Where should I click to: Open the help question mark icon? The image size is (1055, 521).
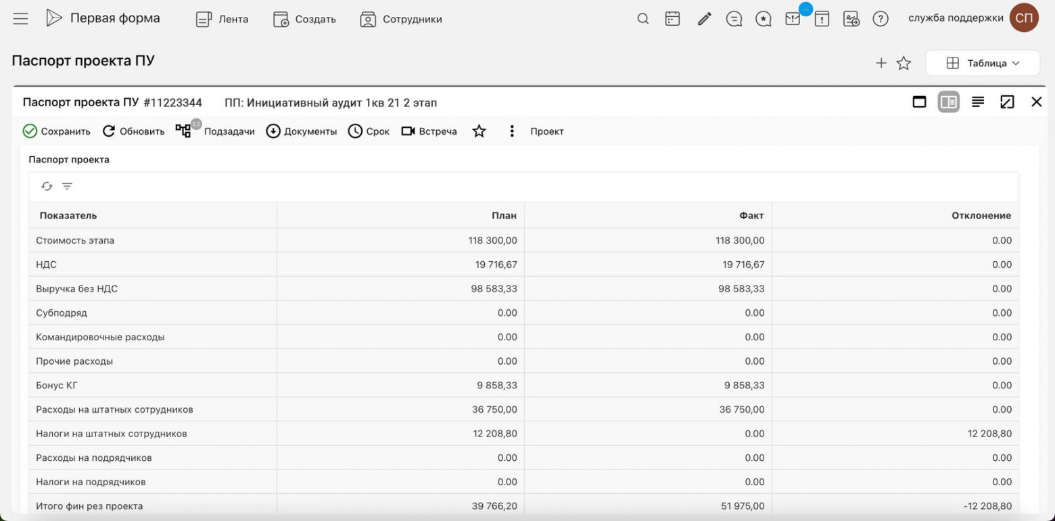[881, 19]
